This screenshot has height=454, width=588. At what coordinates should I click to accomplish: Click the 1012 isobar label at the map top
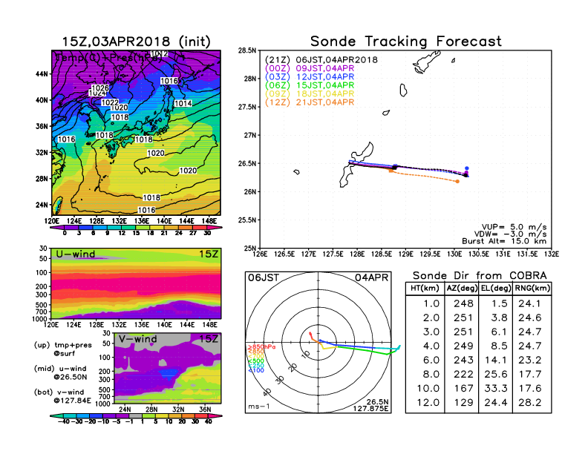click(160, 53)
